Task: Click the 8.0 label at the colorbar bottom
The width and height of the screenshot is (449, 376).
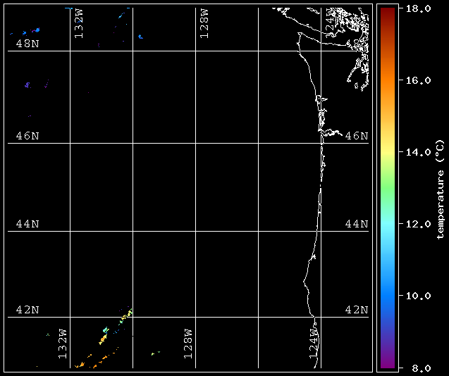Action: click(x=413, y=367)
